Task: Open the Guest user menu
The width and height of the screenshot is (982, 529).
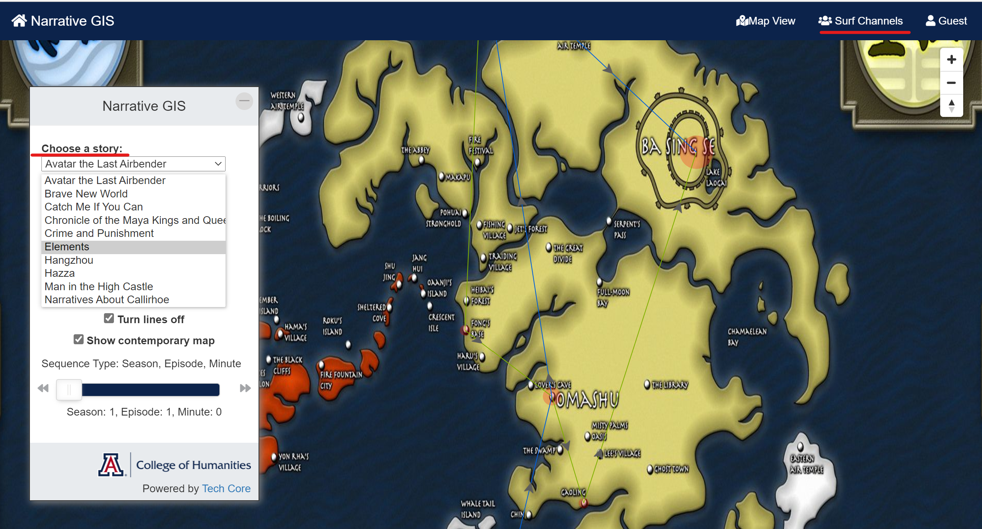Action: point(946,21)
